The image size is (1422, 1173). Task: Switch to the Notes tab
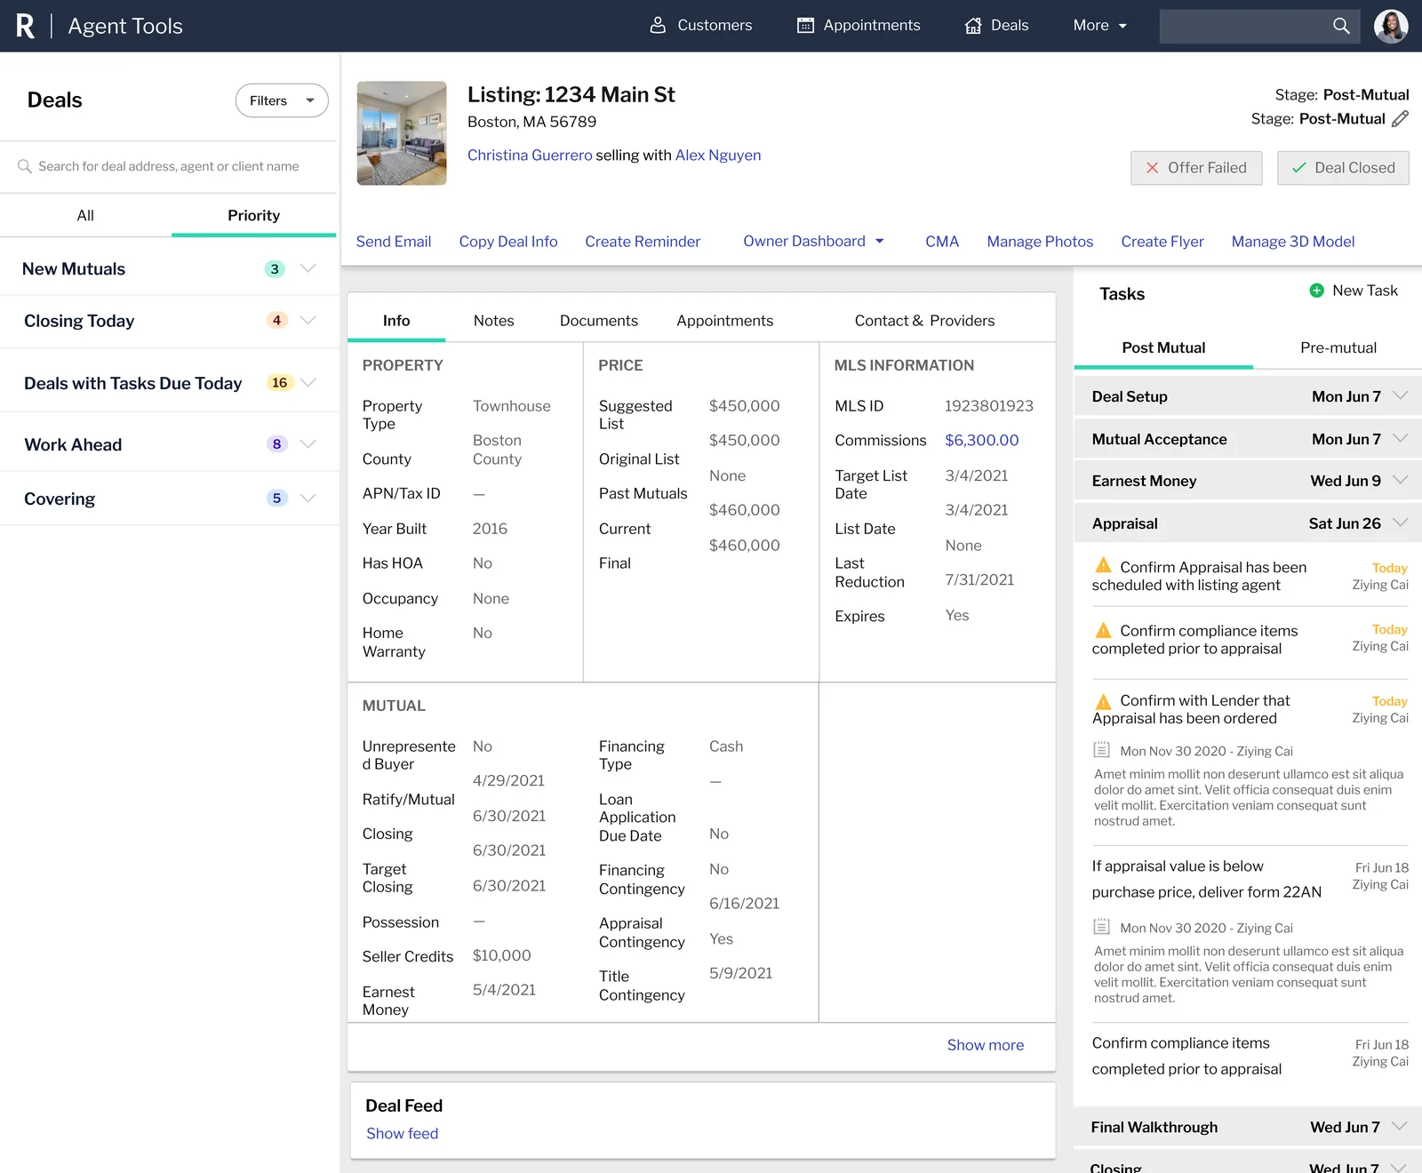click(x=493, y=321)
